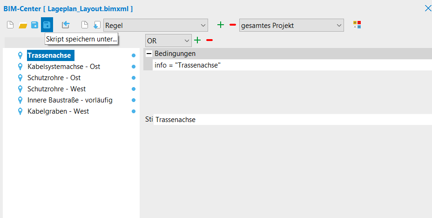Click the new script document icon
Screen dimensions: 432x218
pos(10,25)
